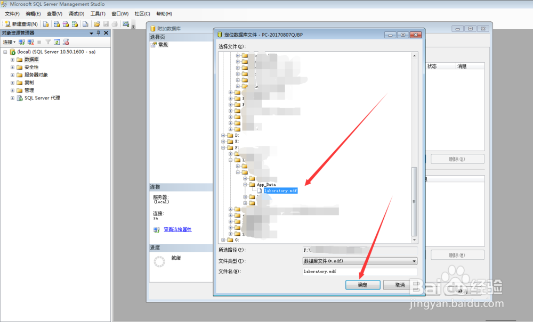Collapse the F: drive node

pos(223,148)
